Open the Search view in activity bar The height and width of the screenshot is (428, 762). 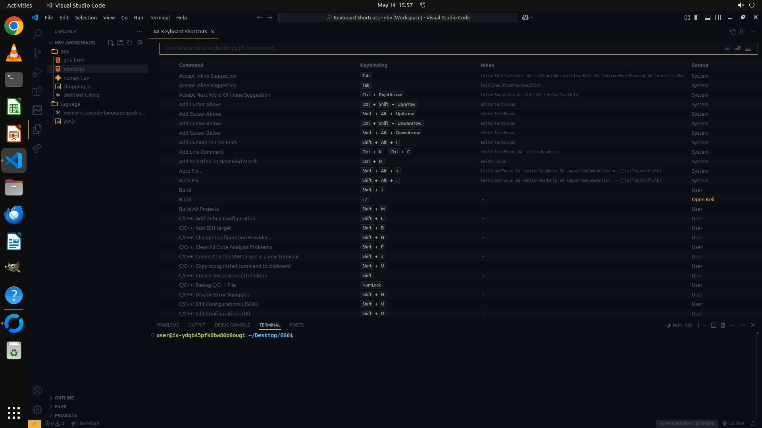[x=37, y=34]
